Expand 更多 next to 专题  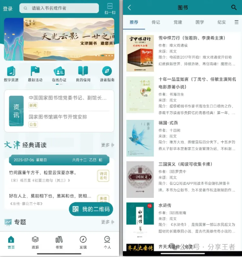click(x=108, y=222)
